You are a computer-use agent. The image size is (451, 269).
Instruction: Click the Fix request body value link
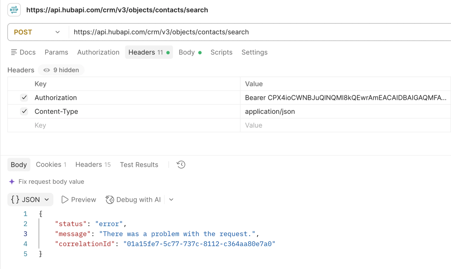tap(51, 182)
